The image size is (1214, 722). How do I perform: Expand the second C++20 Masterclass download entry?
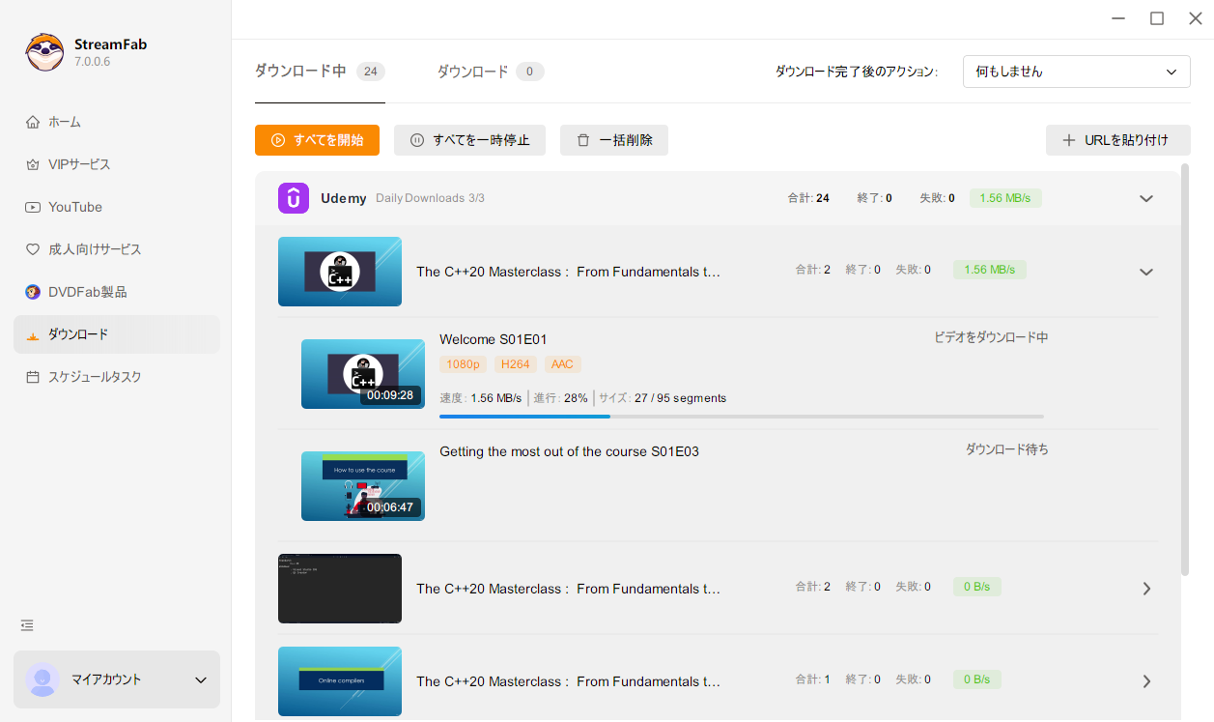click(1146, 588)
